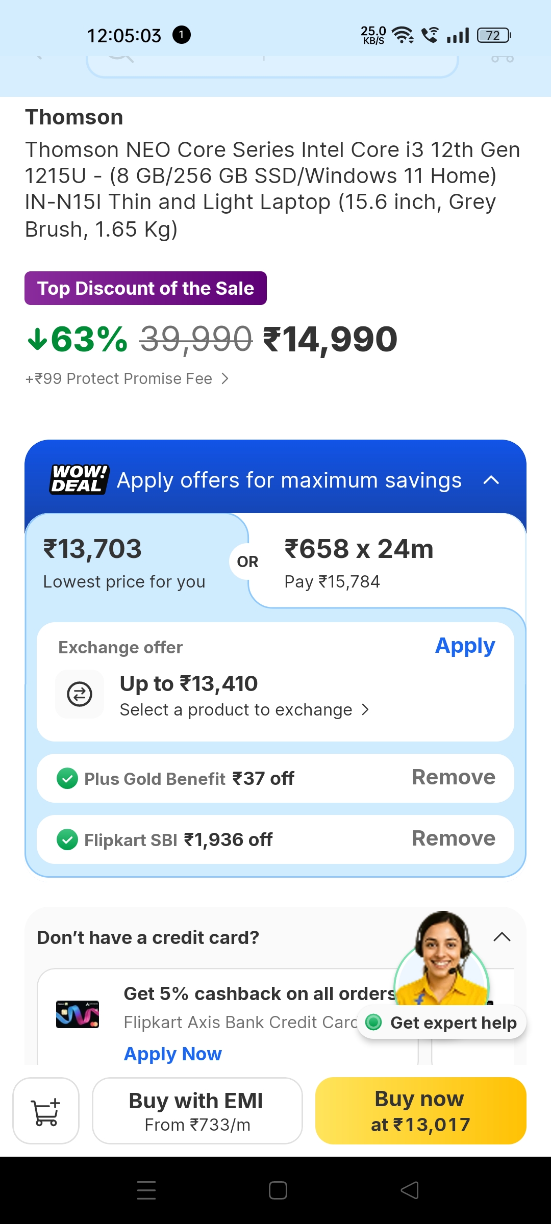This screenshot has height=1224, width=551.
Task: Open Protect Promise Fee details chevron
Action: pos(224,378)
